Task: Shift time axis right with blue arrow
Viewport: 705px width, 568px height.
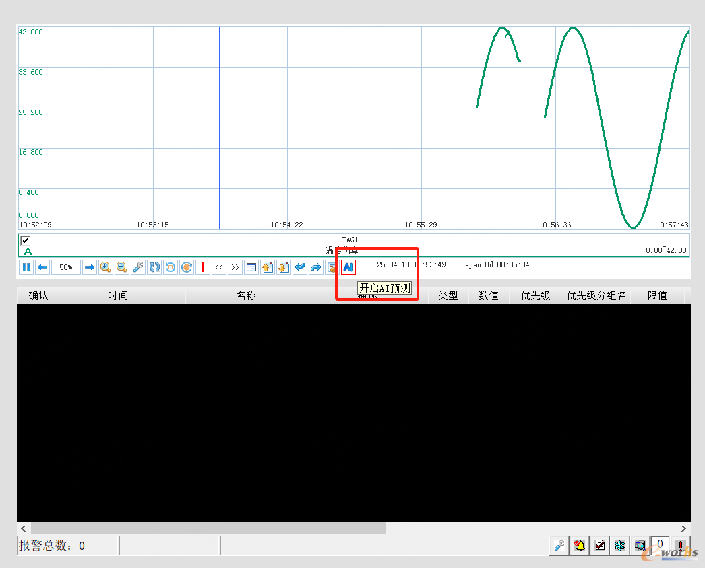Action: coord(89,267)
